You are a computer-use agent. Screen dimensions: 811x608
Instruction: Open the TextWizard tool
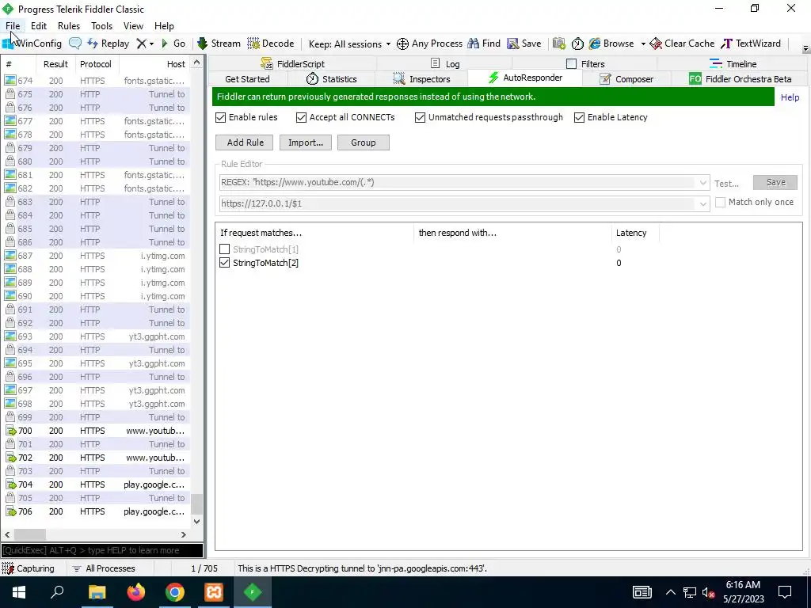pyautogui.click(x=751, y=44)
